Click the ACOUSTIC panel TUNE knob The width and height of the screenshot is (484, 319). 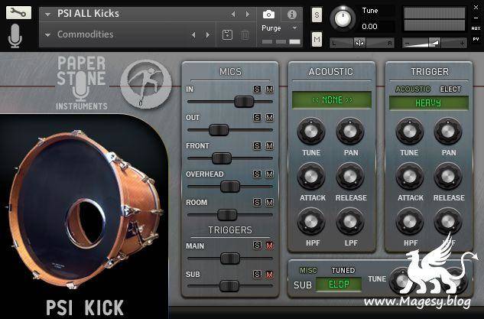point(311,131)
